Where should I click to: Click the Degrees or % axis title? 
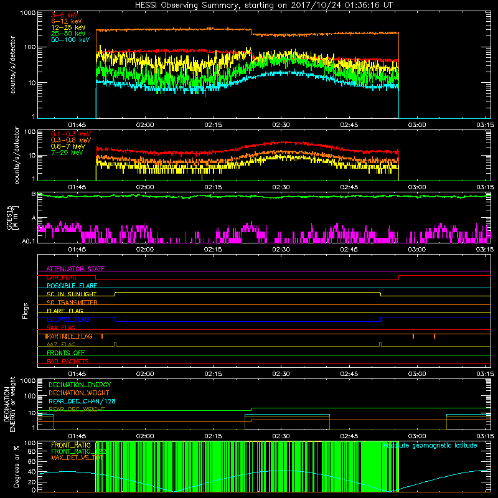[16, 466]
